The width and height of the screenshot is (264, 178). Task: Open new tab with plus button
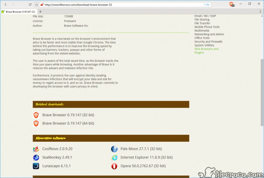pos(40,12)
